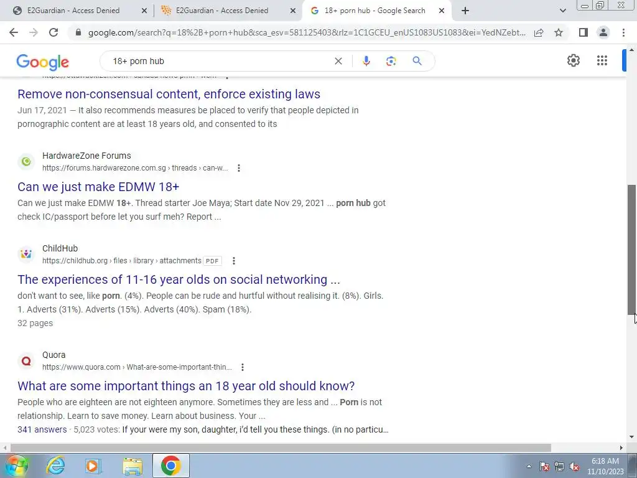Click the Google logo
This screenshot has height=478, width=637.
43,62
